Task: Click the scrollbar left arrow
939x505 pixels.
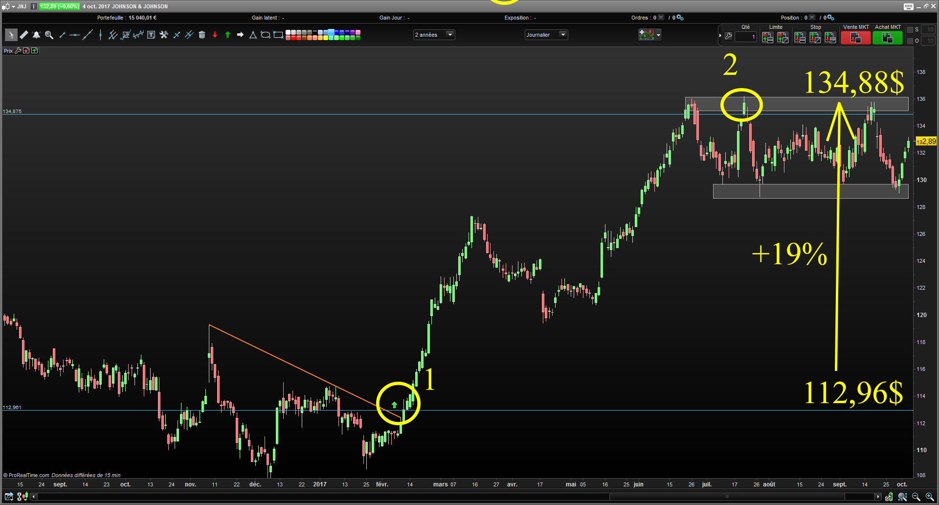Action: click(34, 497)
